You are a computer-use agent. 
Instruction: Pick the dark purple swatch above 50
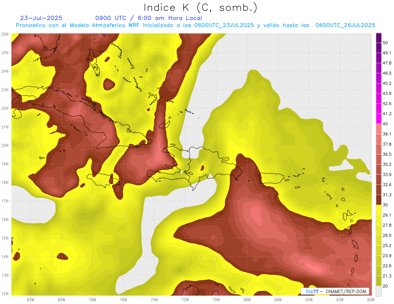pos(379,38)
